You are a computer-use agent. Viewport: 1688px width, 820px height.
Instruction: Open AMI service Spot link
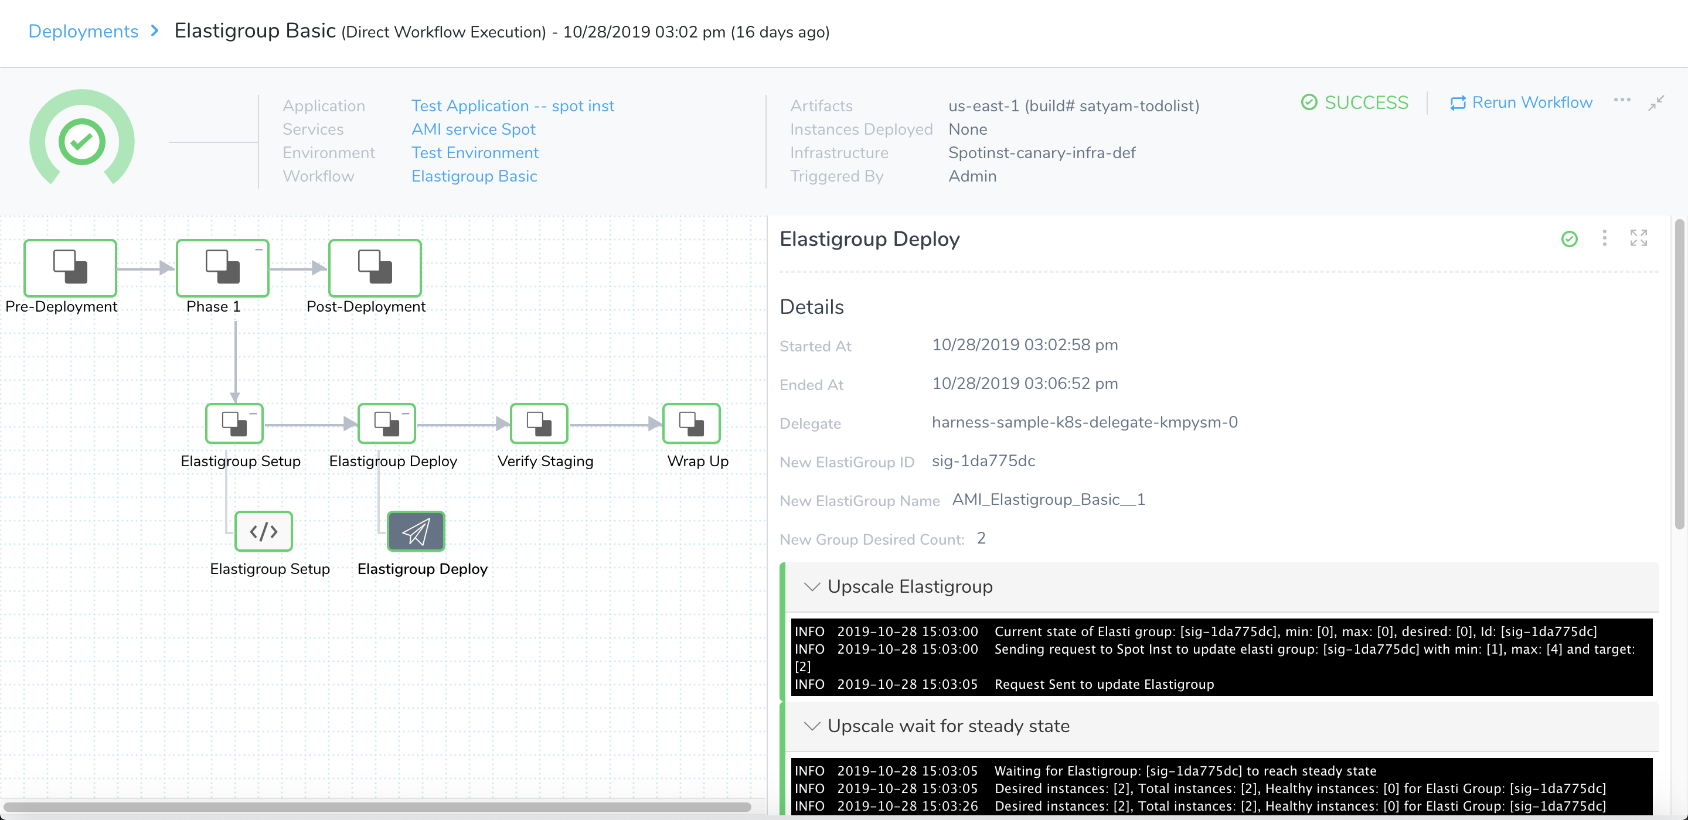click(473, 129)
